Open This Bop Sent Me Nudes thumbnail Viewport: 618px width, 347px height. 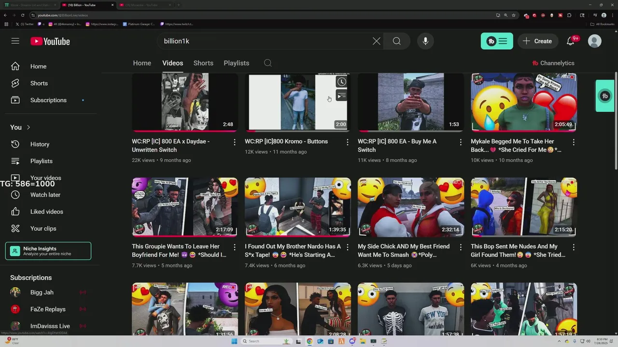pyautogui.click(x=524, y=207)
